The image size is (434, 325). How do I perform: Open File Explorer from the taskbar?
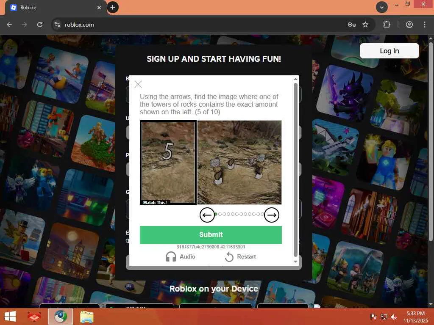tap(86, 317)
